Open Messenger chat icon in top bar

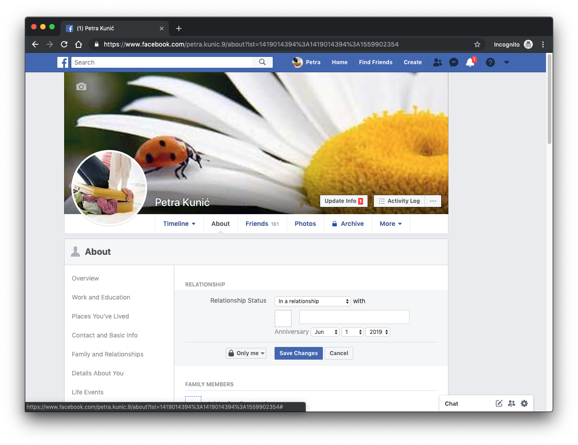[454, 62]
